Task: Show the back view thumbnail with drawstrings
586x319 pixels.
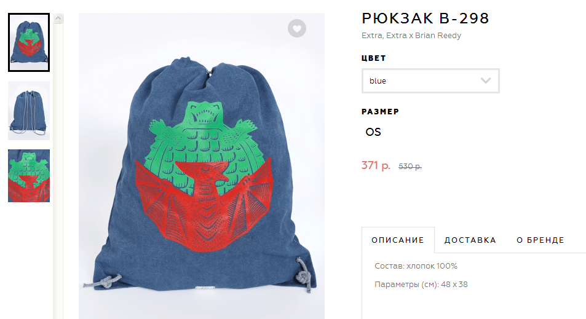Action: point(29,111)
